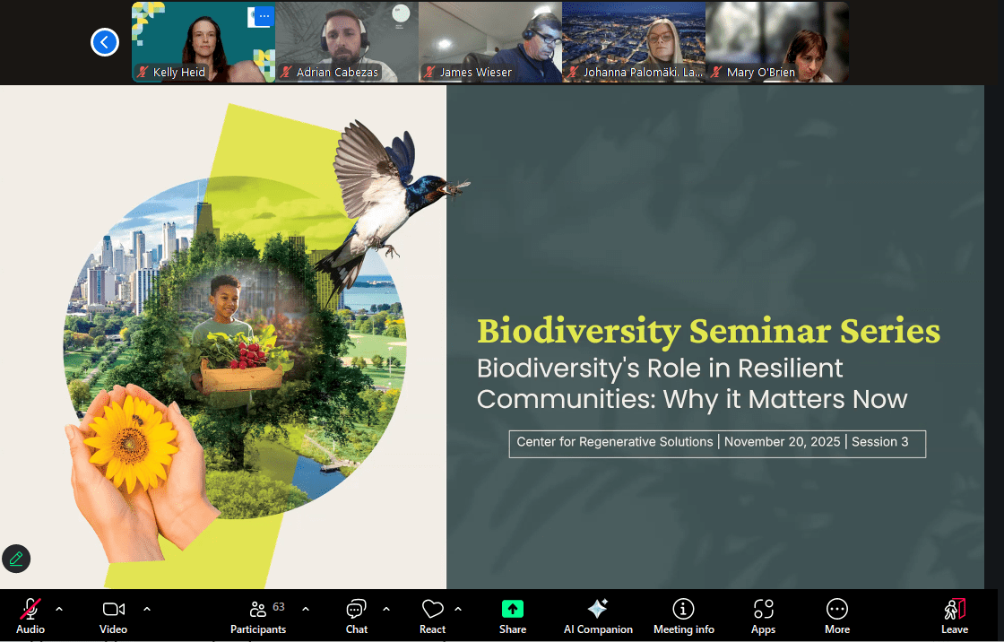This screenshot has height=642, width=1004.
Task: Toggle Adrian Cabezas's muted microphone indicator
Action: pyautogui.click(x=285, y=73)
